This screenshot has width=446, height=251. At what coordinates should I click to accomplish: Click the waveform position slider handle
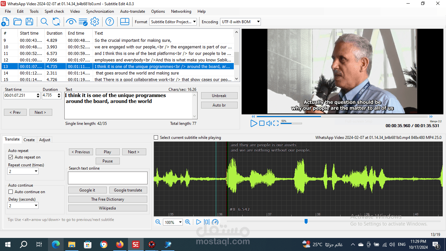(x=306, y=221)
